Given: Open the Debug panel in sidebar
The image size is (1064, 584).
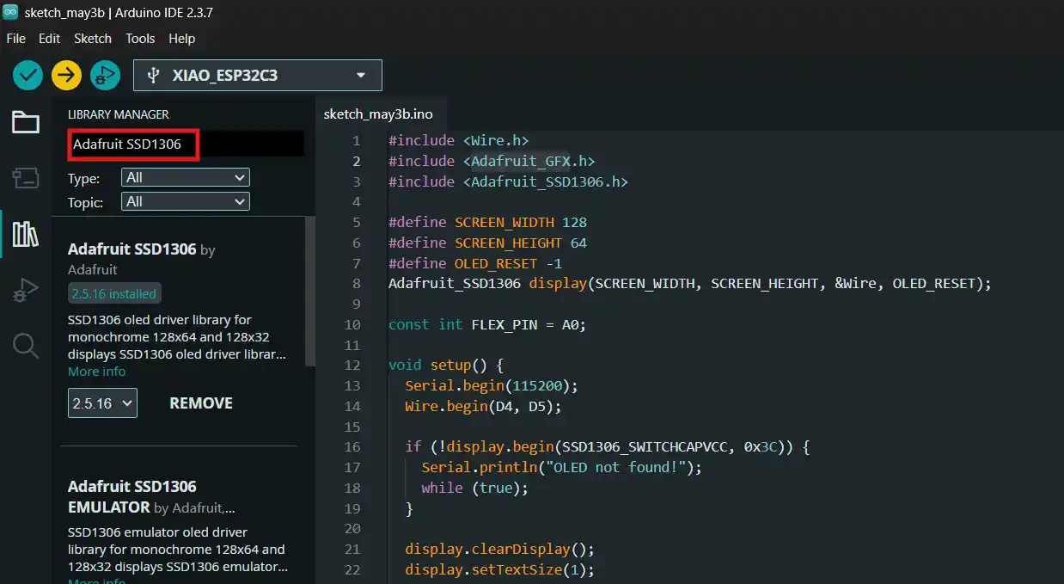Looking at the screenshot, I should click(x=25, y=290).
